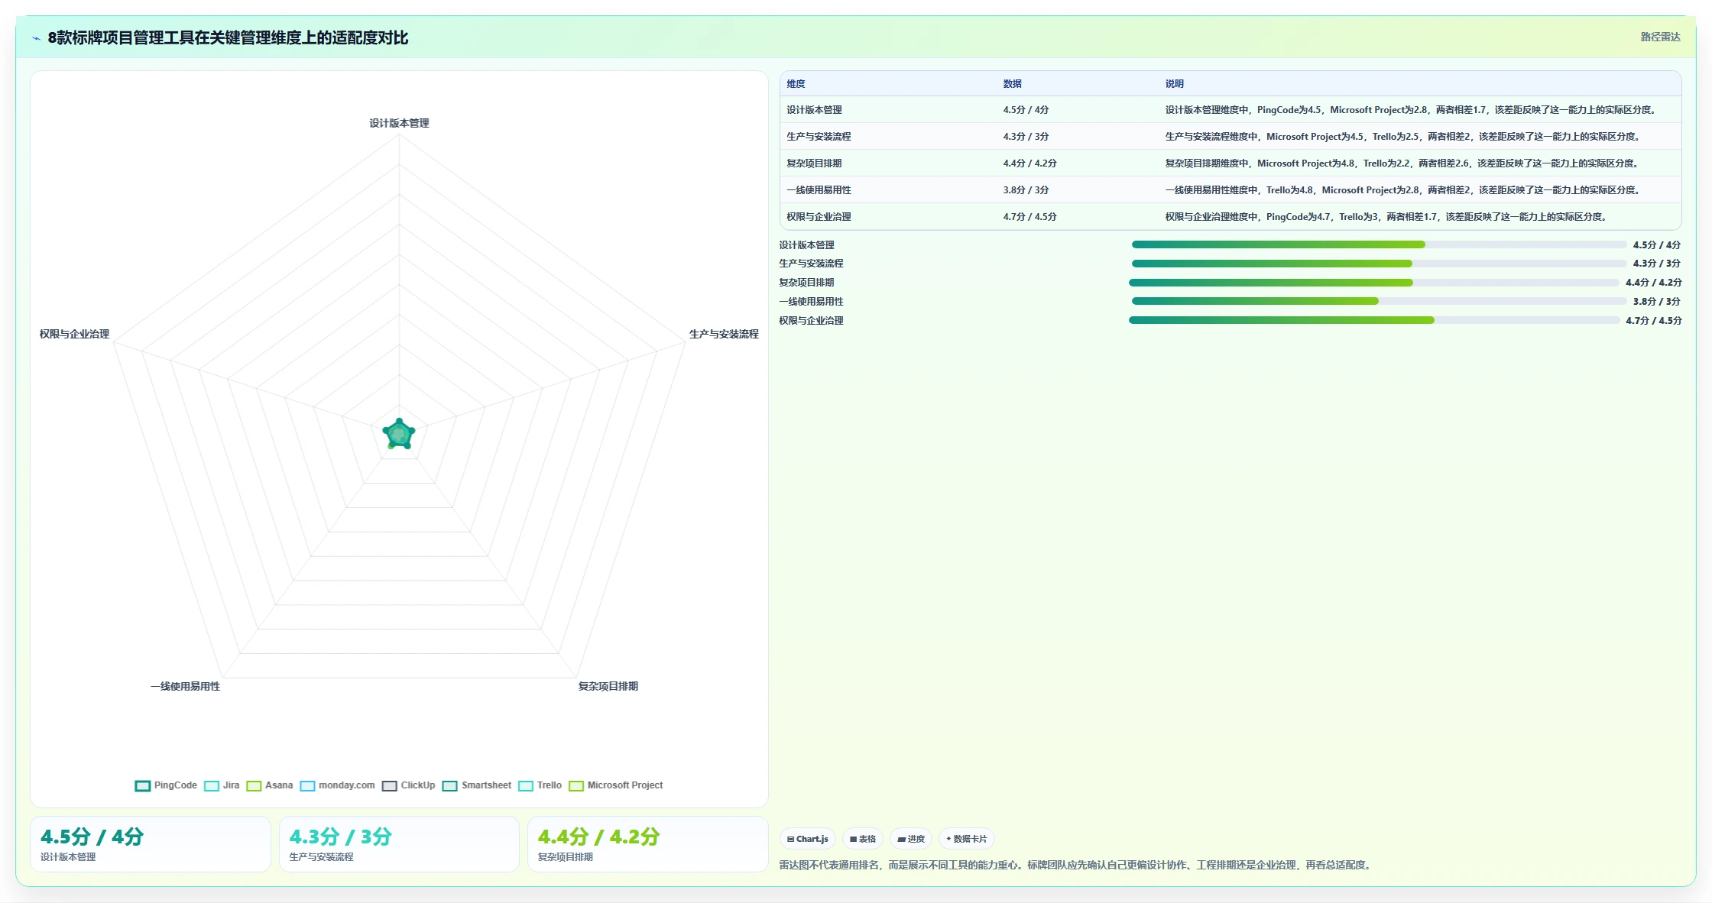Image resolution: width=1712 pixels, height=903 pixels.
Task: Click the 维度 column header
Action: click(796, 84)
